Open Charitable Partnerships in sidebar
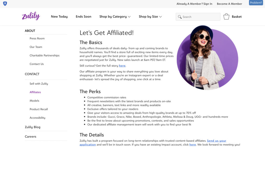Image resolution: width=265 pixels, height=173 pixels. tap(45, 55)
